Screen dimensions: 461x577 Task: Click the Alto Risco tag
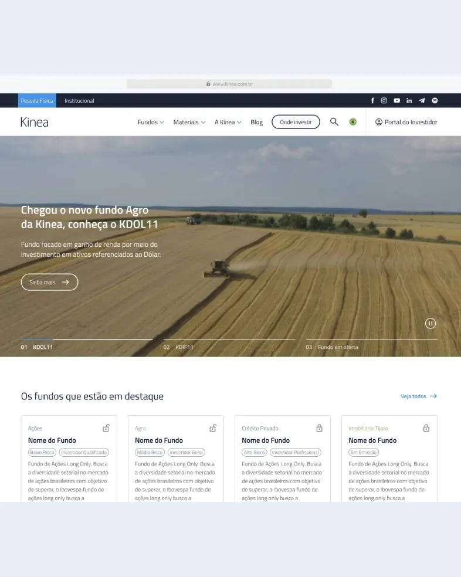254,452
